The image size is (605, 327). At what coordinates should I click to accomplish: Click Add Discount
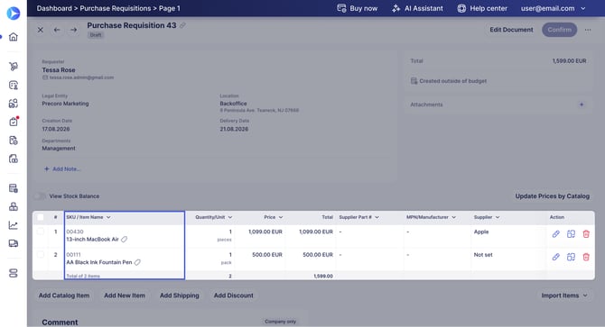tap(234, 295)
